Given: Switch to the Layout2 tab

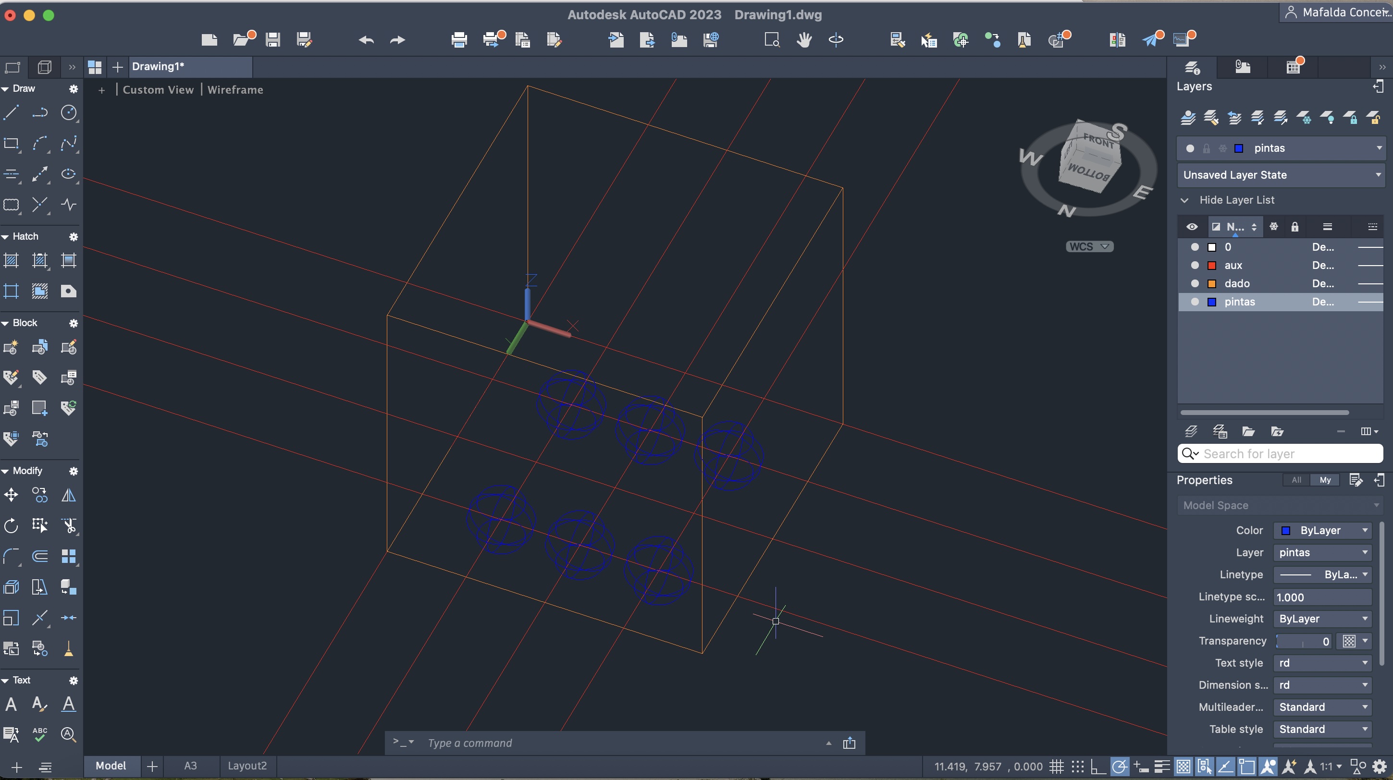Looking at the screenshot, I should 247,766.
